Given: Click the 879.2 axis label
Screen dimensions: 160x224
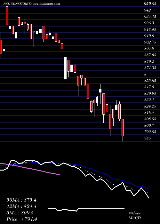Looking at the screenshot, I should [149, 61].
